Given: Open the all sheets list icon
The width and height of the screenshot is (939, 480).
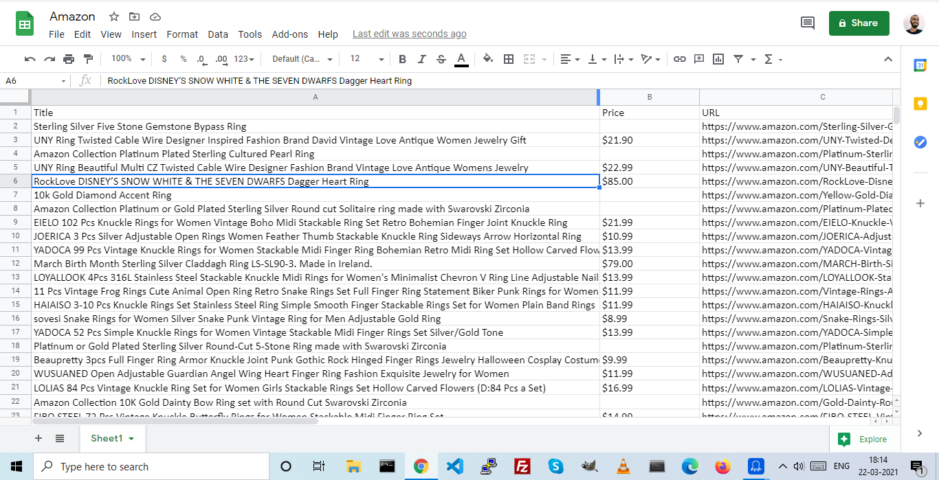Looking at the screenshot, I should click(60, 438).
